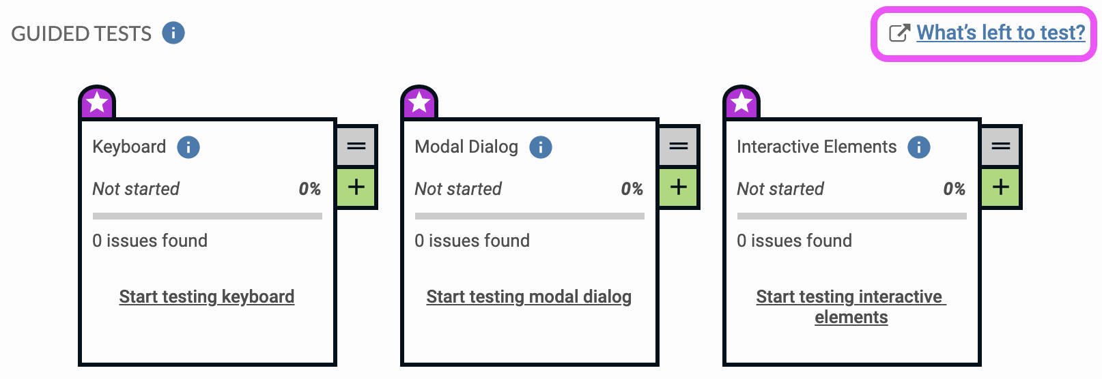
Task: Expand Keyboard card with green plus button
Action: click(356, 187)
